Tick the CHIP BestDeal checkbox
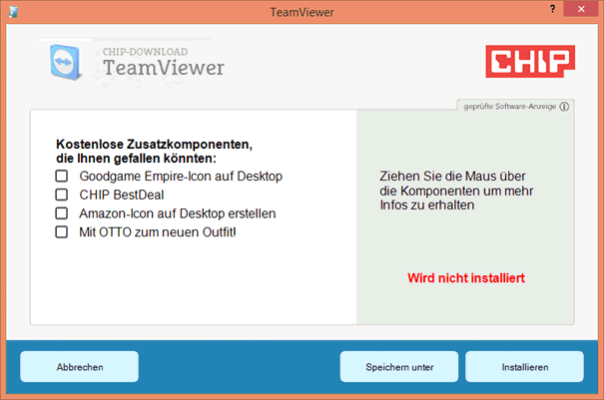This screenshot has height=400, width=604. 62,195
